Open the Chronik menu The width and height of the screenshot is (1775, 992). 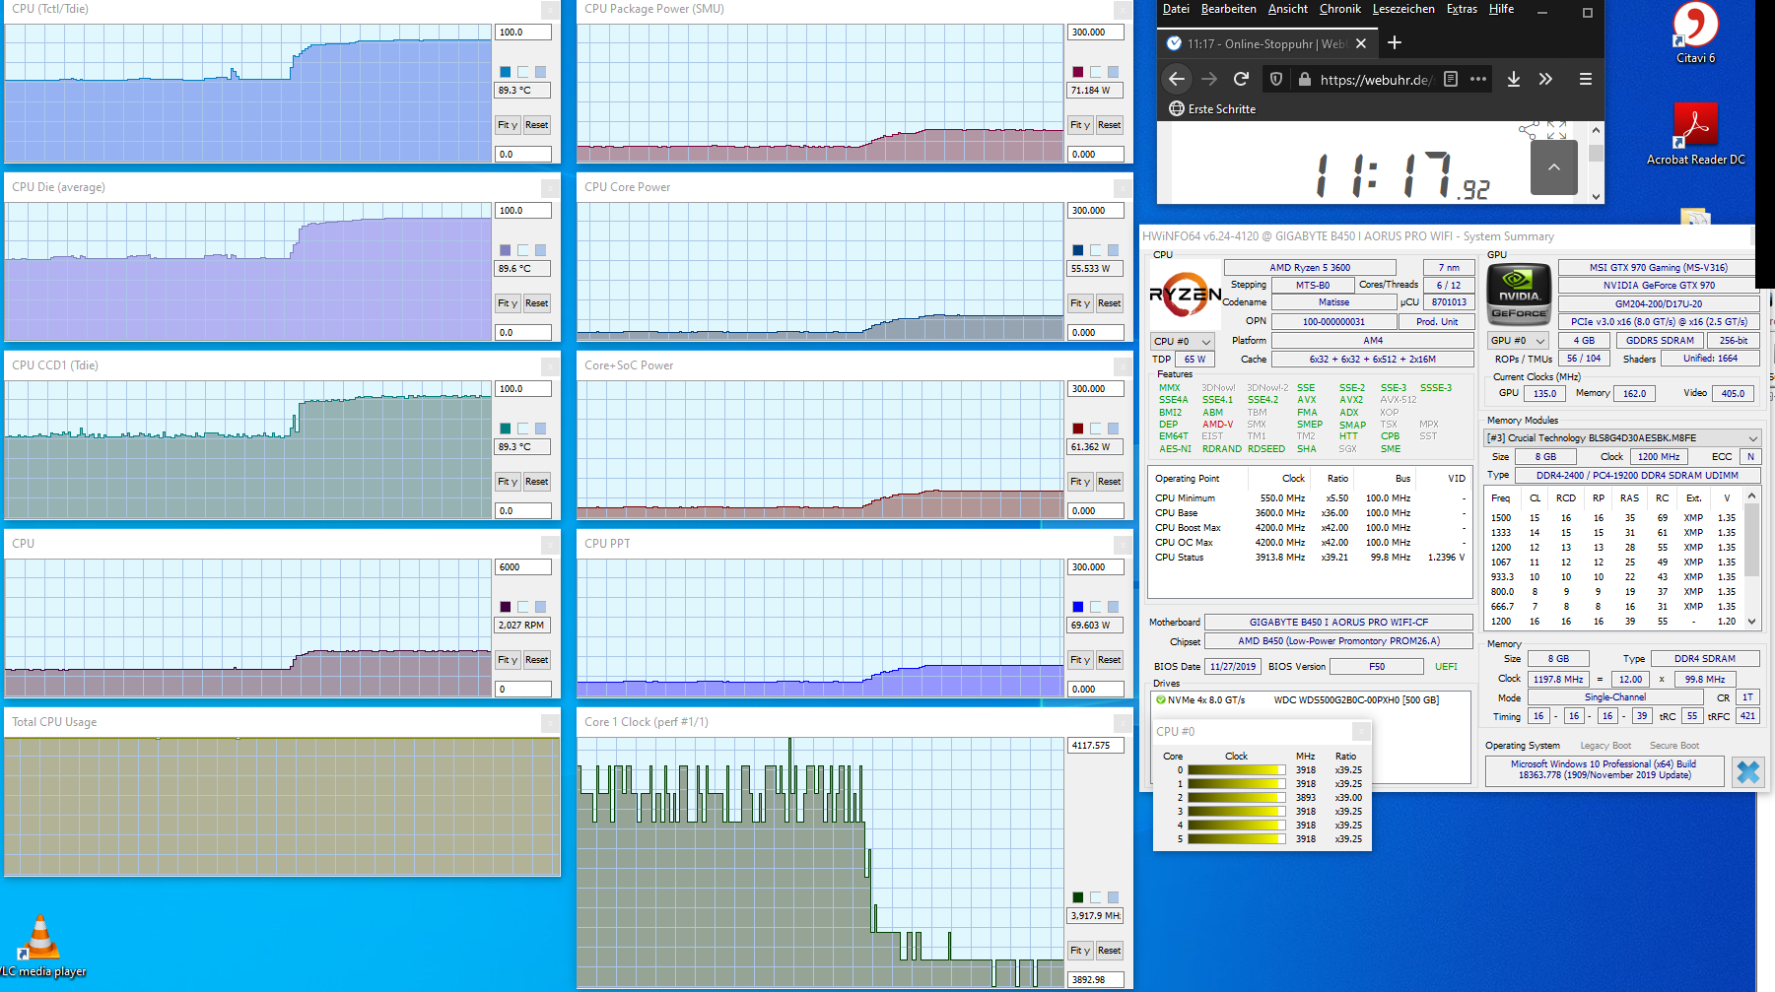(1340, 9)
